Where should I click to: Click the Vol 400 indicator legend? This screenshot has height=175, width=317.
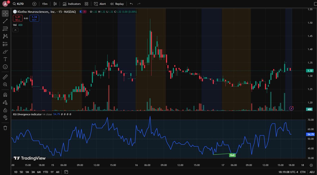click(18, 25)
